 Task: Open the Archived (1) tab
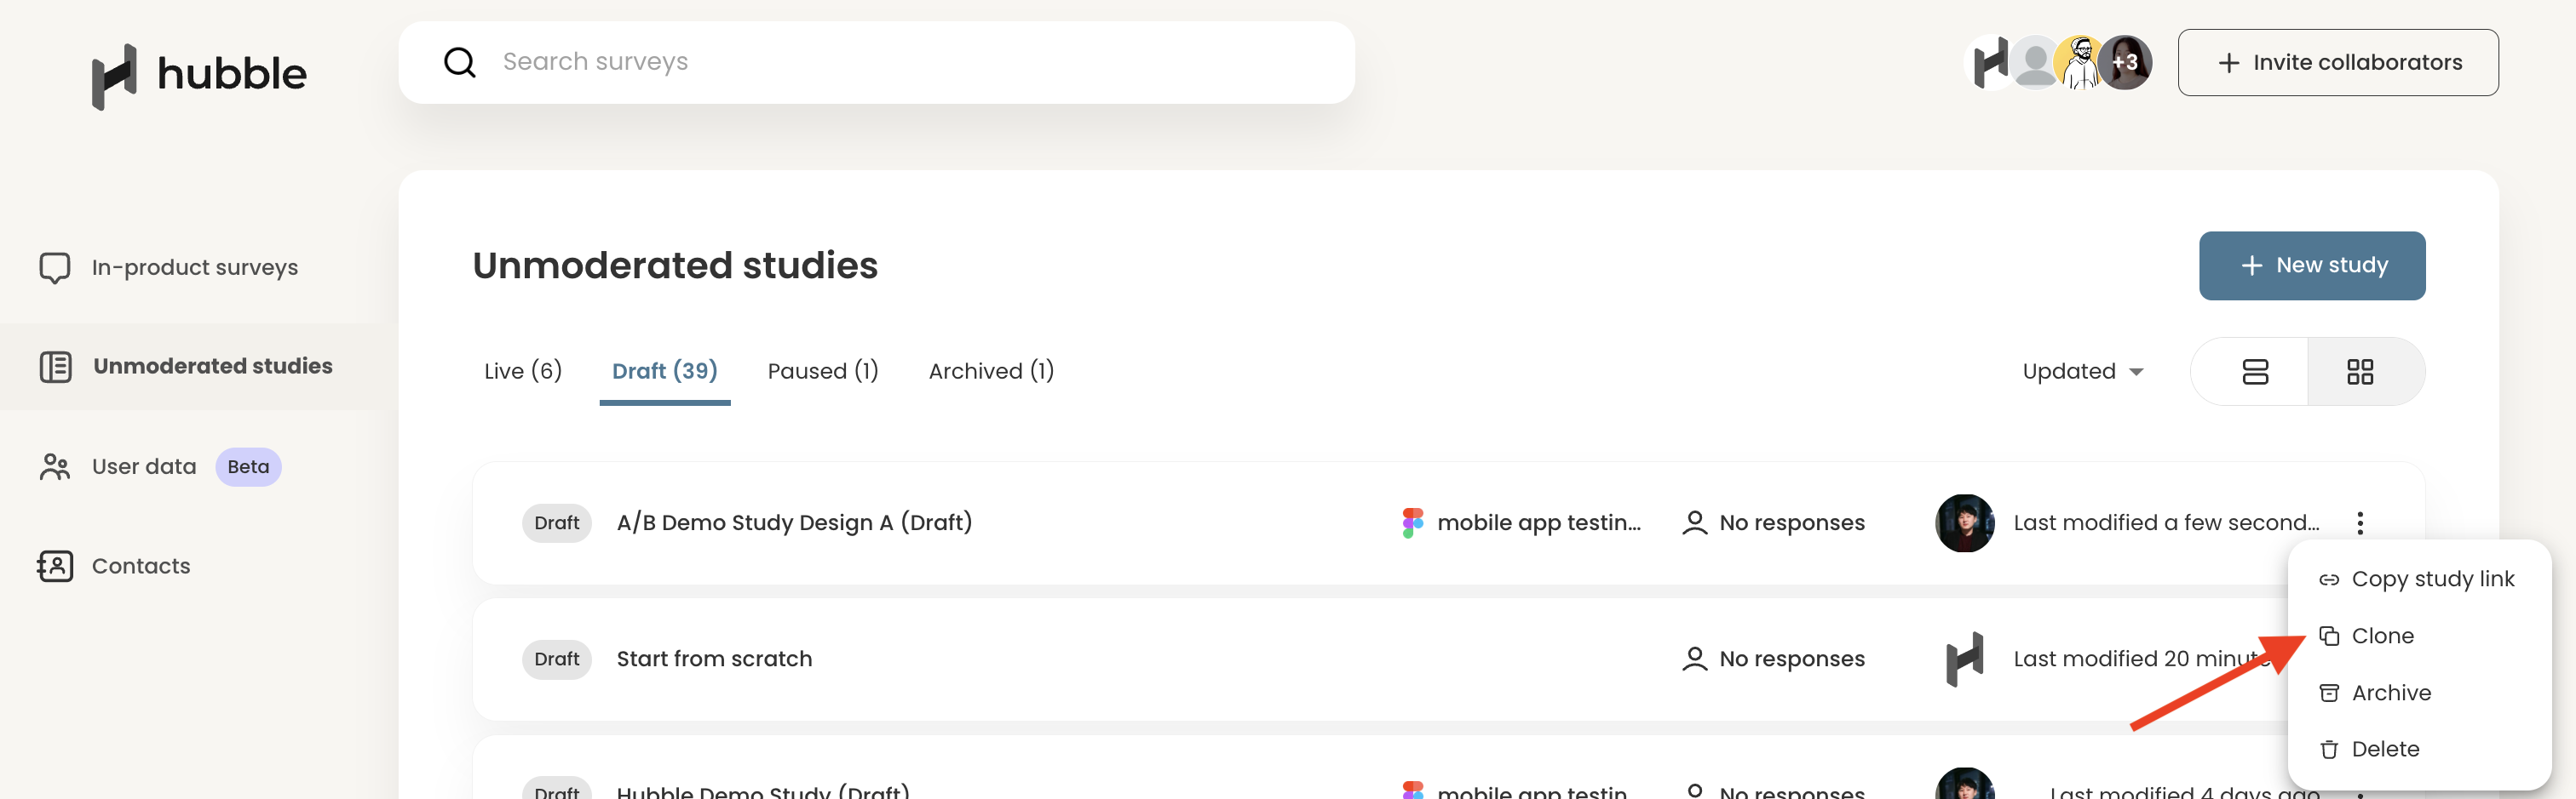[x=991, y=372]
